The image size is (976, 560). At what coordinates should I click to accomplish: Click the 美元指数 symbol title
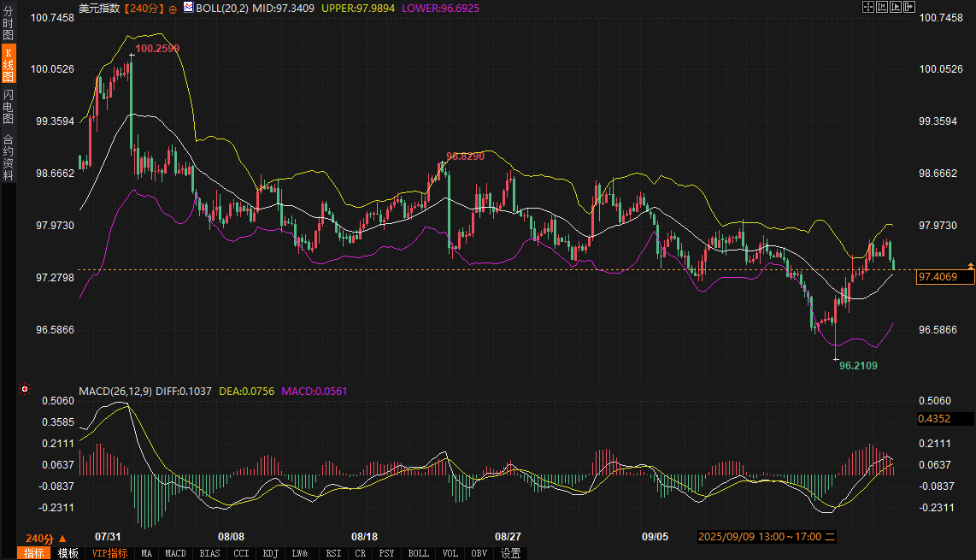pos(100,8)
